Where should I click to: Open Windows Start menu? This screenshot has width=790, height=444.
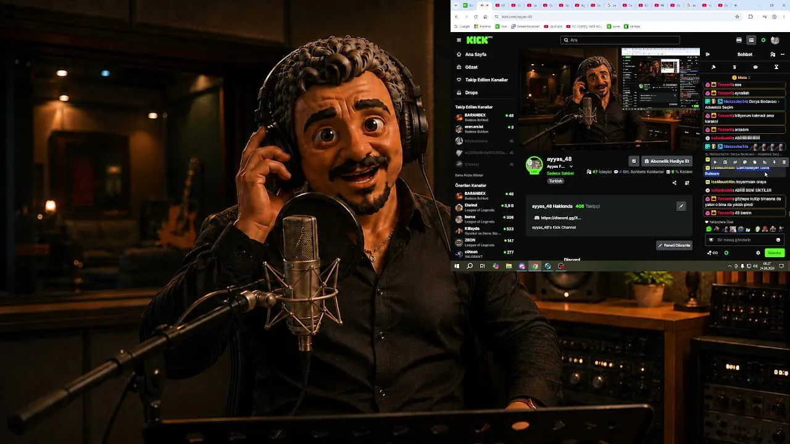pyautogui.click(x=457, y=266)
